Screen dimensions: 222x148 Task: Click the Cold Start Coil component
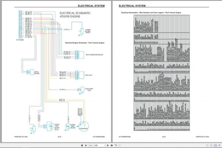[82, 90]
